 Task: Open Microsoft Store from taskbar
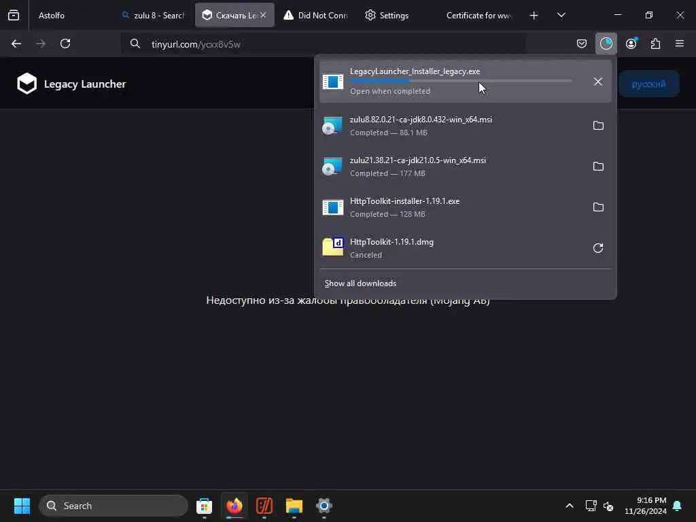204,506
